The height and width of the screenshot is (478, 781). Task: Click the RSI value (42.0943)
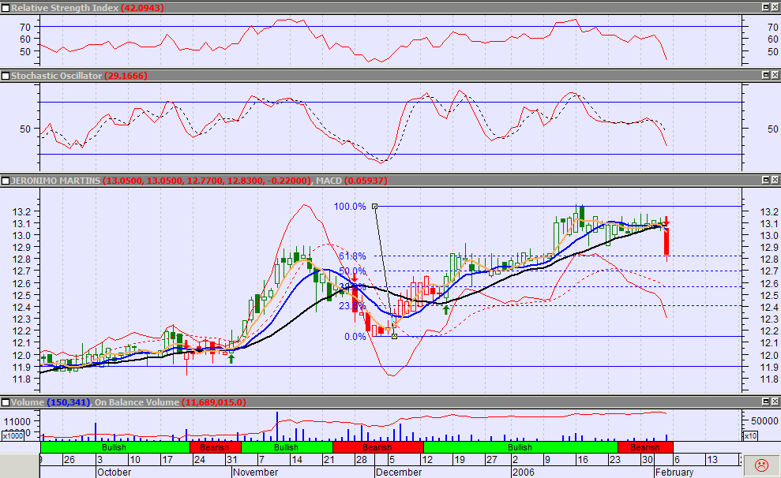point(142,8)
